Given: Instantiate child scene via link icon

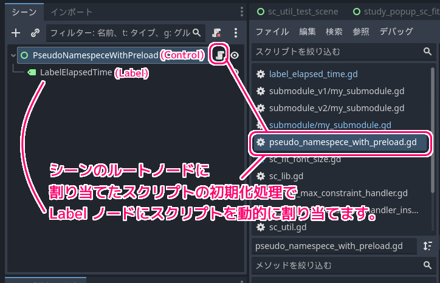Looking at the screenshot, I should pos(35,33).
